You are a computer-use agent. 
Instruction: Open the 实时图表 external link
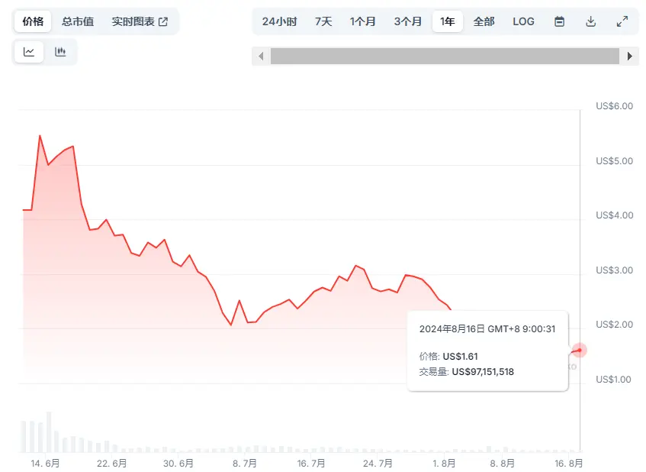(140, 21)
